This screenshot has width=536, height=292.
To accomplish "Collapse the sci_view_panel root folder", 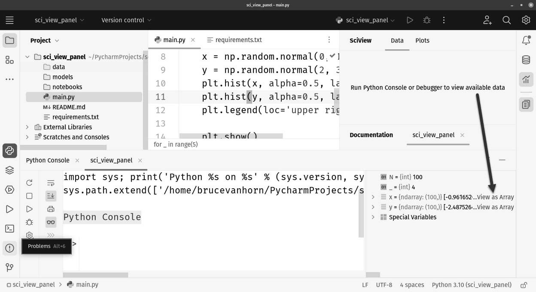I will 27,57.
